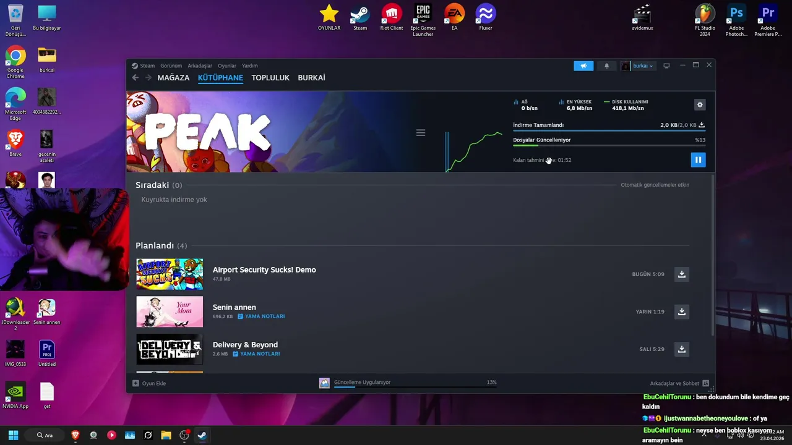Click Oyun Ekle button
Image resolution: width=792 pixels, height=445 pixels.
(x=149, y=383)
